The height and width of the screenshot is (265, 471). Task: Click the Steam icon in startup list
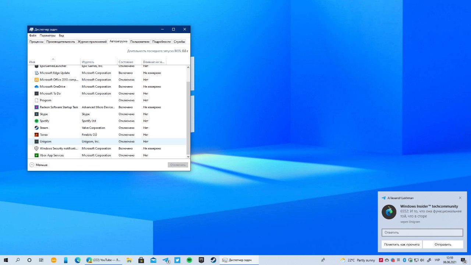(36, 128)
